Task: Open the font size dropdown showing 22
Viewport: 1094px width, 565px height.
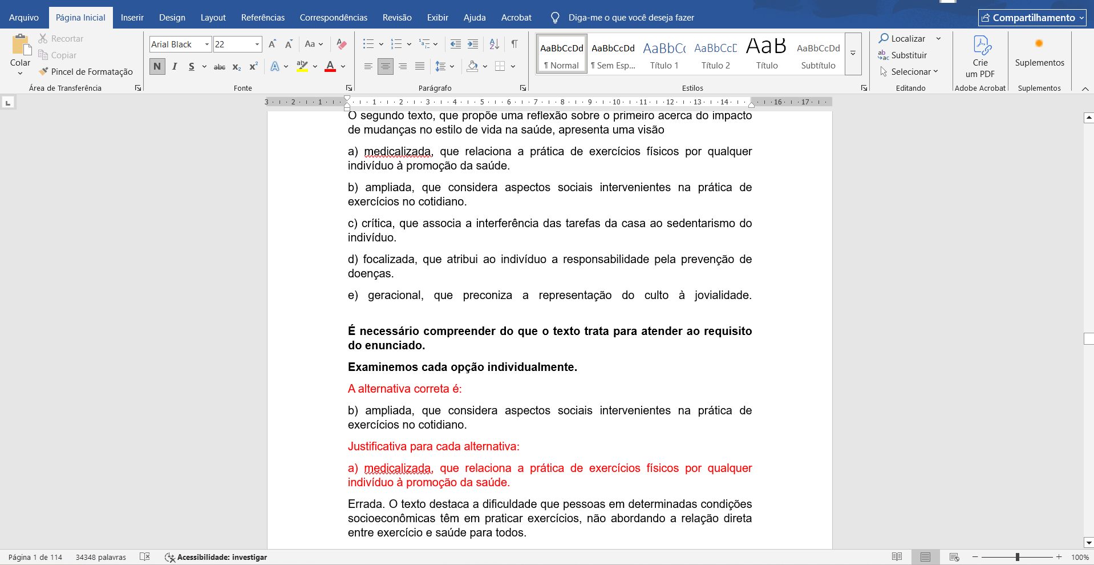Action: click(257, 44)
